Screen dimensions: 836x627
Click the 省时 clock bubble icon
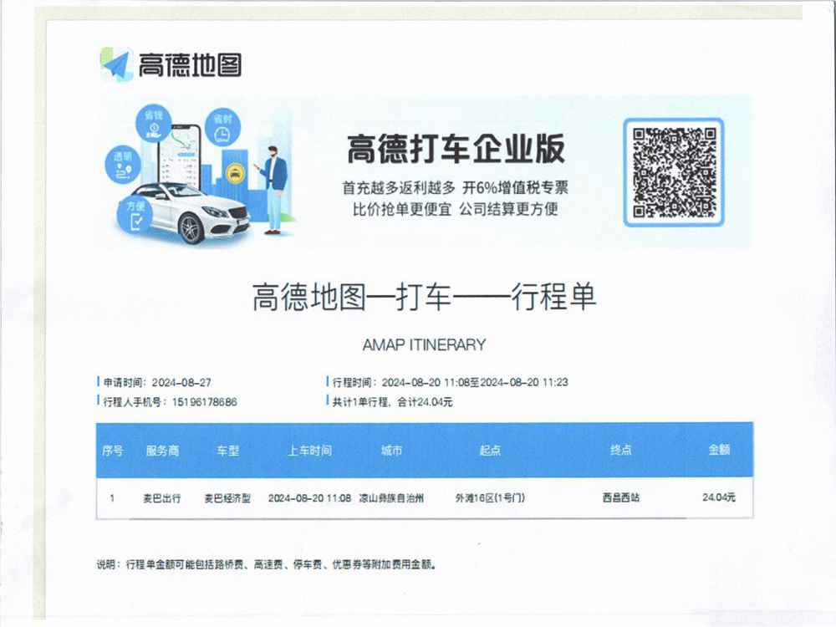click(223, 127)
